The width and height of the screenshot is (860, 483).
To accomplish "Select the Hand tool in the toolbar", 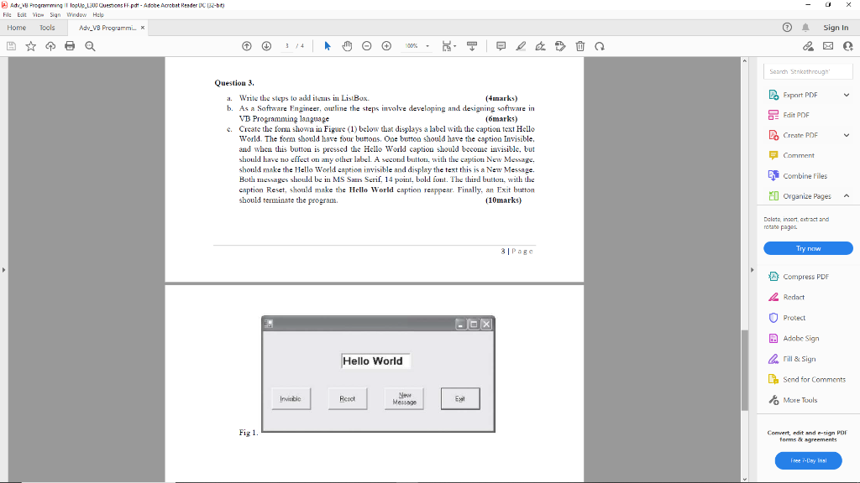I will [347, 46].
